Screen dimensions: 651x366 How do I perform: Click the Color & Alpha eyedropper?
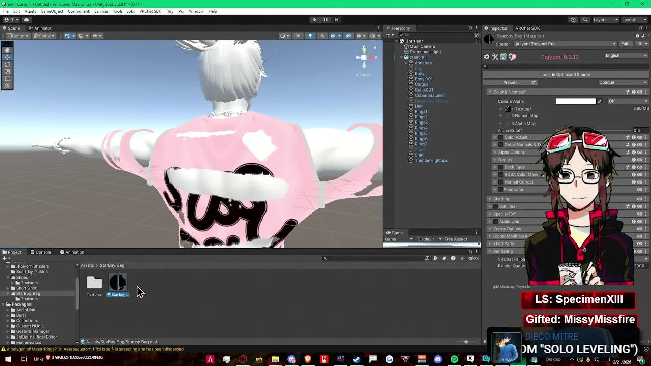599,101
